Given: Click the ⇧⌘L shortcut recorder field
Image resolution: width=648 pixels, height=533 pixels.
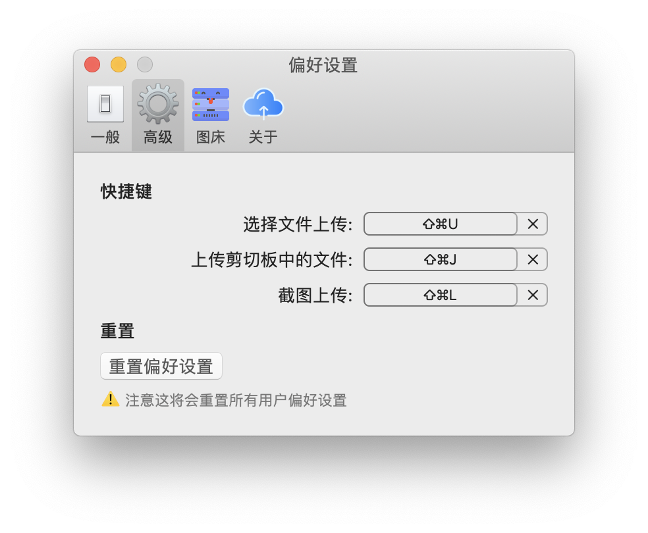Looking at the screenshot, I should click(440, 295).
